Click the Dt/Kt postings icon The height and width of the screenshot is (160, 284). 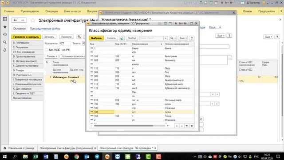tap(79, 37)
